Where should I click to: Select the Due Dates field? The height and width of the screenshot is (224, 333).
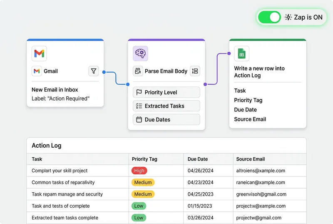point(166,120)
